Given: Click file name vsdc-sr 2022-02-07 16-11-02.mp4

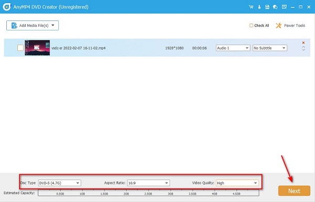Looking at the screenshot, I should pos(78,48).
